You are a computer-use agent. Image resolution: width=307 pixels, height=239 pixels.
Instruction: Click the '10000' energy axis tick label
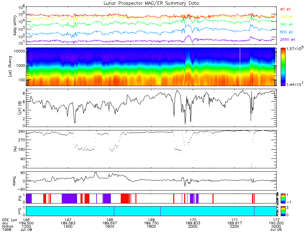(19, 51)
